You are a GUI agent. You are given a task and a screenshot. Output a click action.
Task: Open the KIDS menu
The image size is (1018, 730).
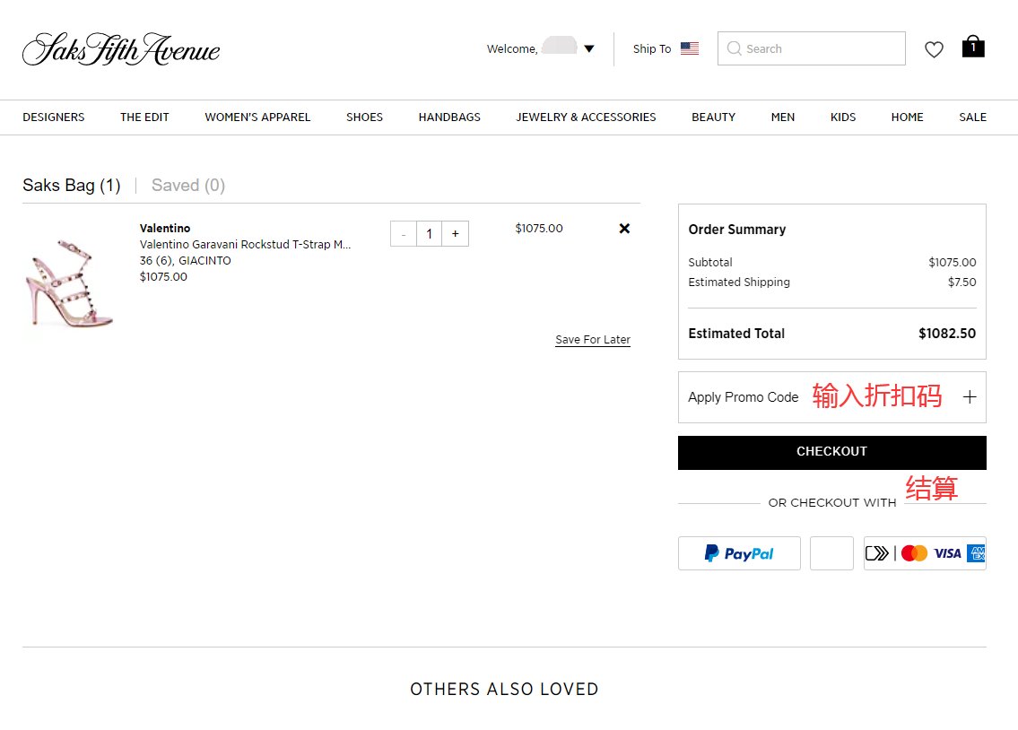(x=843, y=117)
